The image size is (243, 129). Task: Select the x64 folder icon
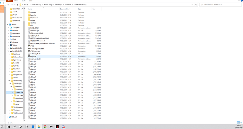pos(29,25)
